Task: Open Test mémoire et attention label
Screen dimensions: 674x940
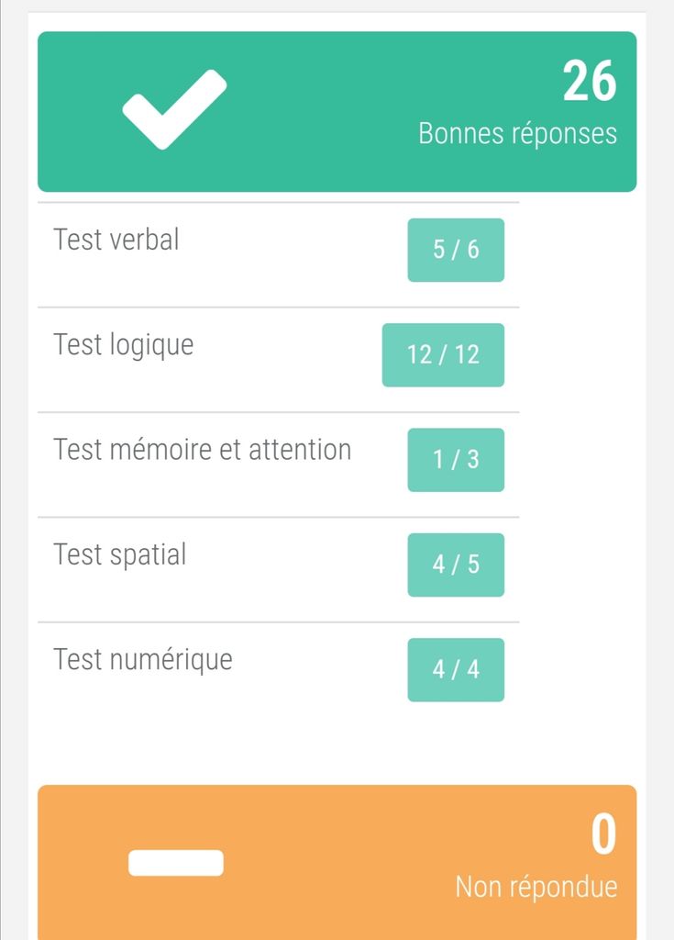Action: click(203, 450)
